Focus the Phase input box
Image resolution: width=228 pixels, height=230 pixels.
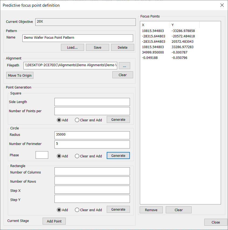coord(42,155)
